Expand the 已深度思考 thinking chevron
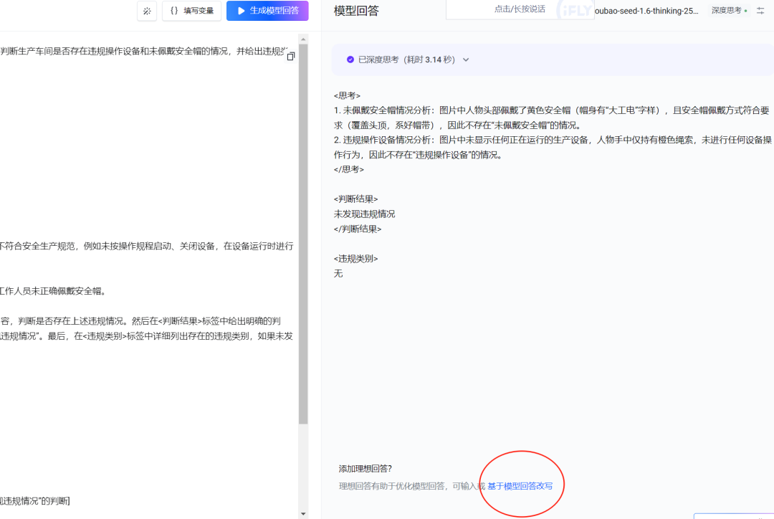This screenshot has width=774, height=519. pyautogui.click(x=466, y=59)
